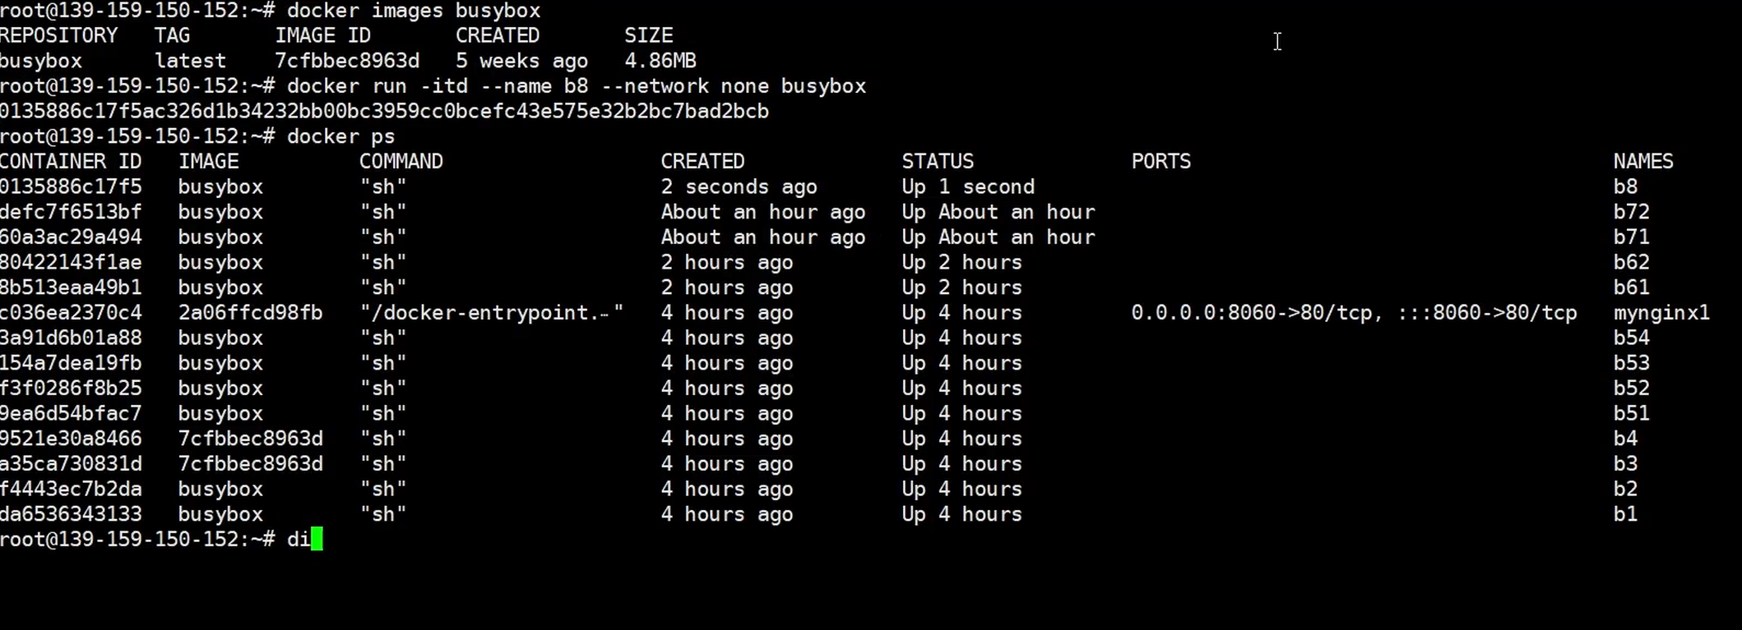Click the "latest" tag value
The width and height of the screenshot is (1742, 630).
click(190, 61)
